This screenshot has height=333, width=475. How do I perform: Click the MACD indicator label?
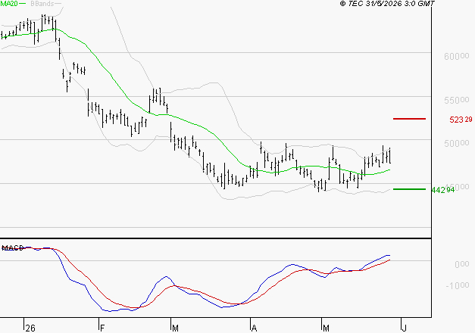[12, 248]
